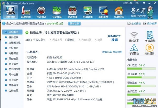
Task: Click the 硬盘温度 progress bar
Action: [141, 86]
